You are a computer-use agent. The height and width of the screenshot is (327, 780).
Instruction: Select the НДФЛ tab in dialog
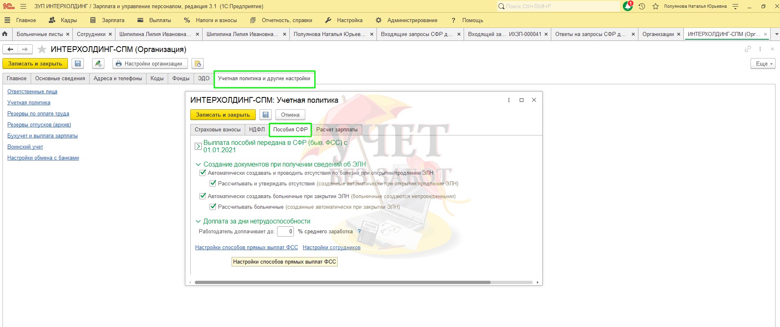click(x=257, y=130)
